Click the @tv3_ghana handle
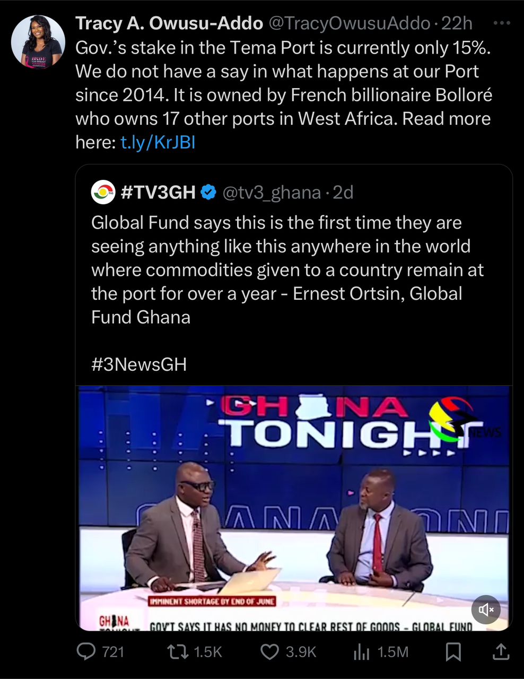Viewport: 524px width, 679px height. coord(272,193)
